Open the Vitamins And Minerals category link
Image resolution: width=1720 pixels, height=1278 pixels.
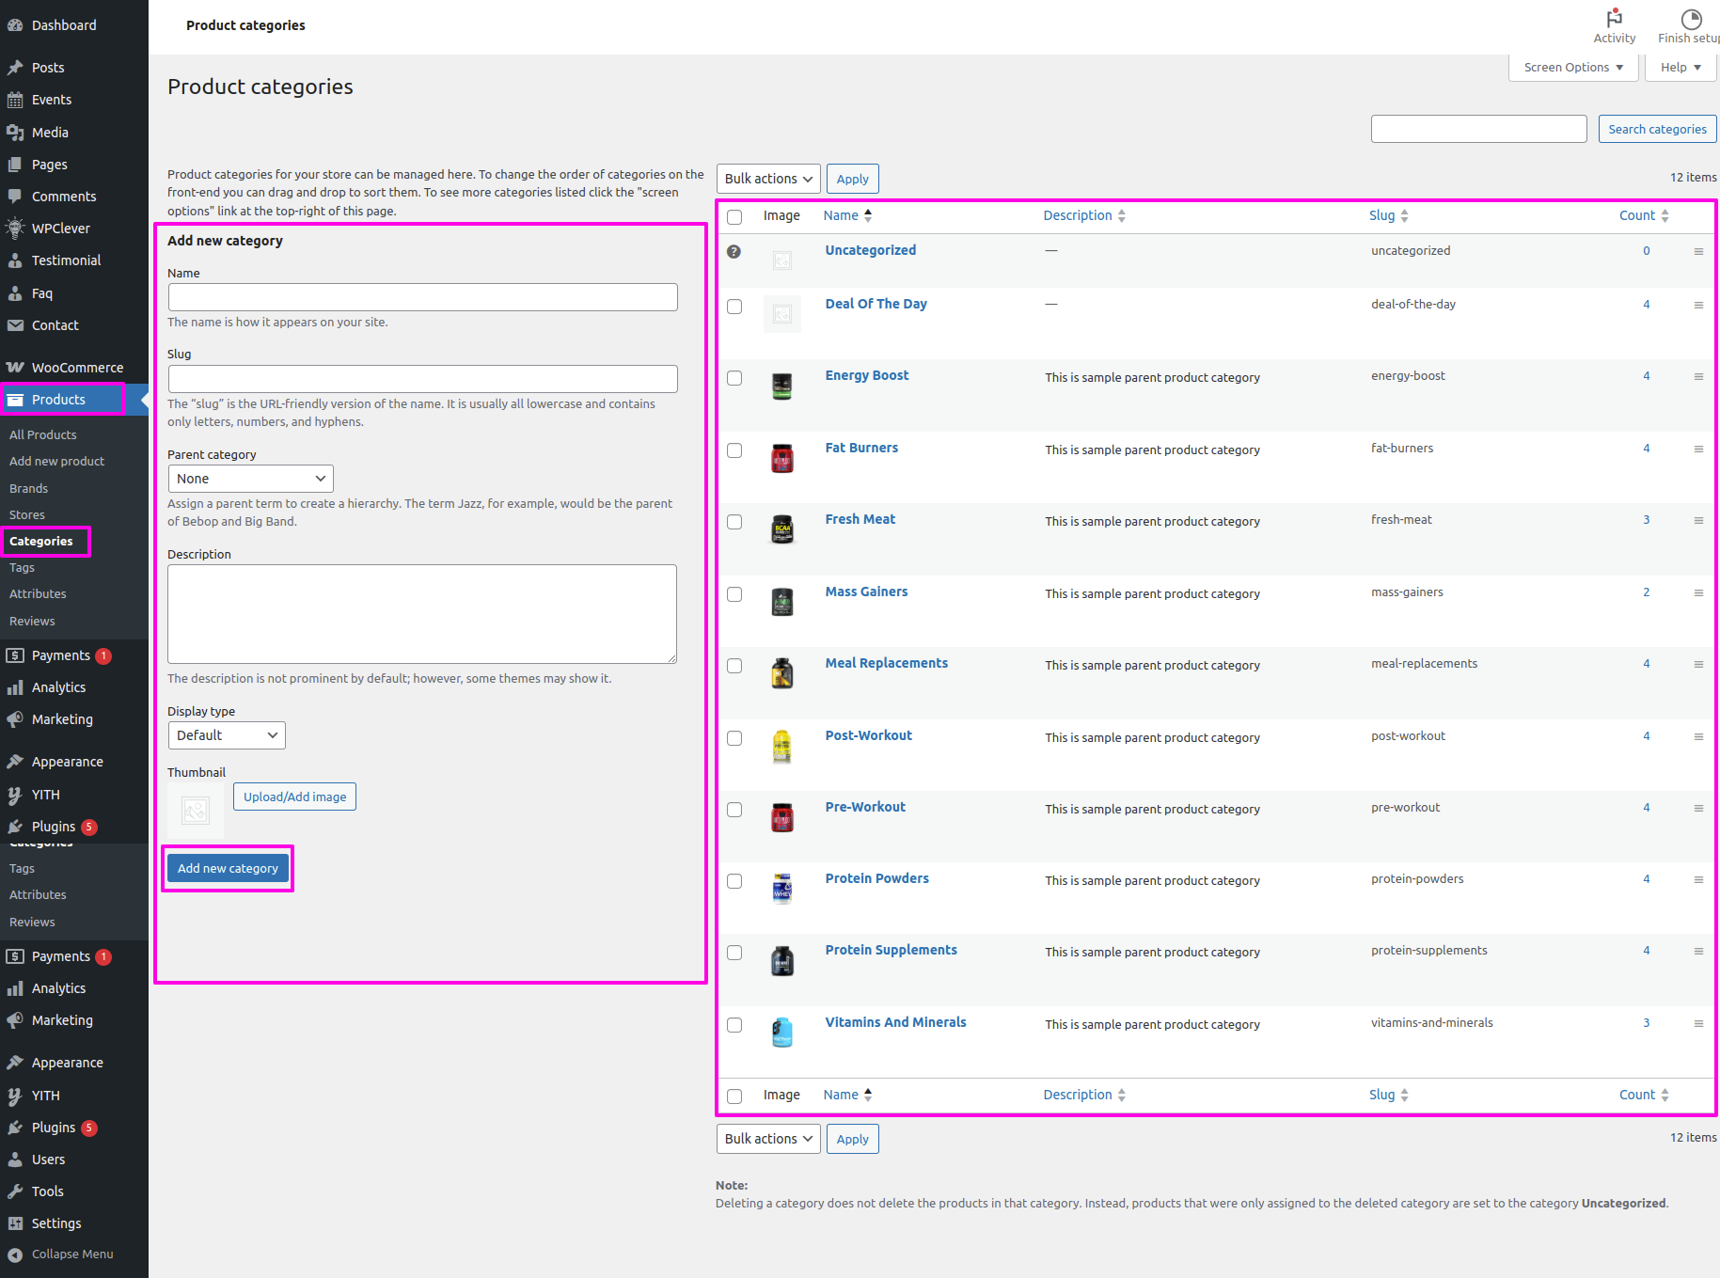coord(895,1022)
